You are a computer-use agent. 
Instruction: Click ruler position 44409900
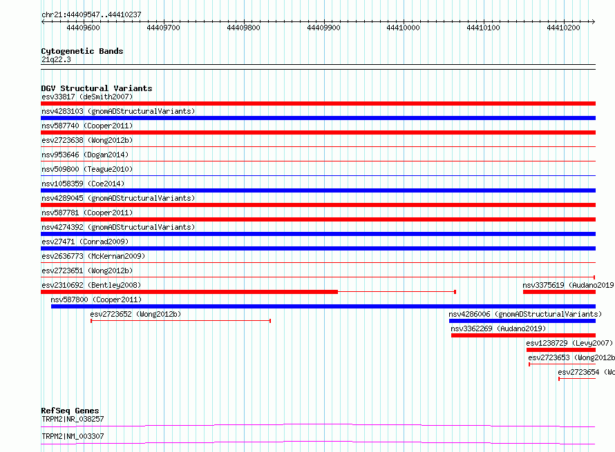[x=323, y=28]
